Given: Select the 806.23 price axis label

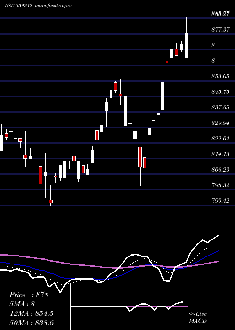Looking at the screenshot, I should 220,170.
